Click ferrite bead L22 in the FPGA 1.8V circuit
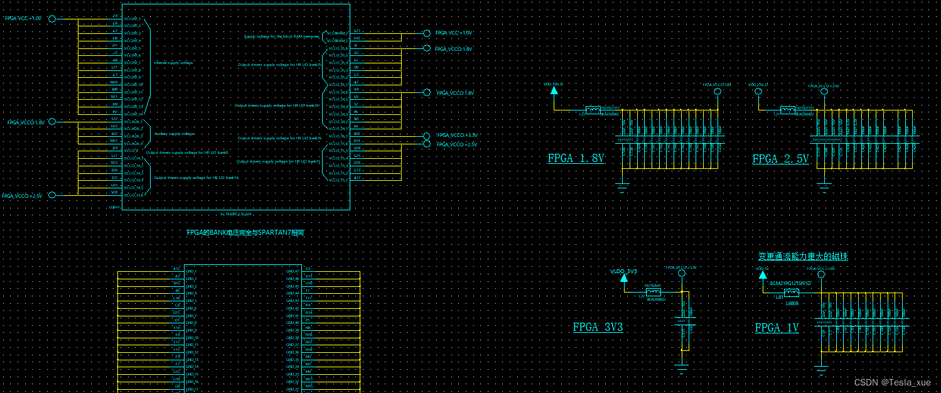 click(593, 110)
